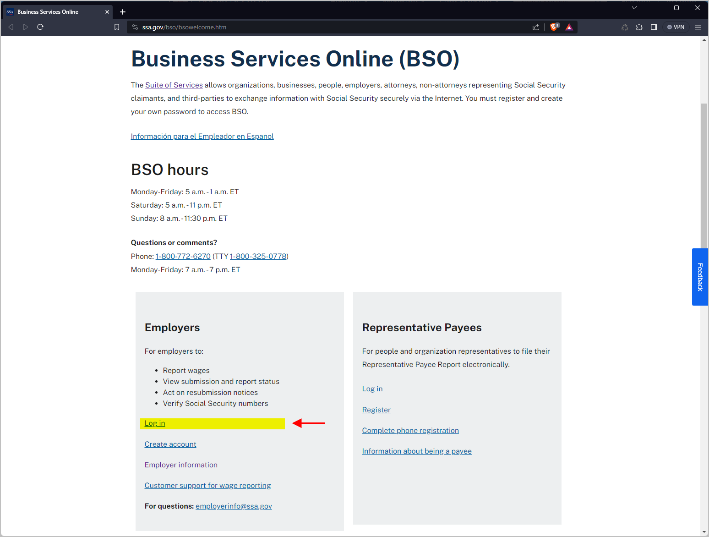Viewport: 709px width, 537px height.
Task: Expand the tab search chevron
Action: point(634,8)
